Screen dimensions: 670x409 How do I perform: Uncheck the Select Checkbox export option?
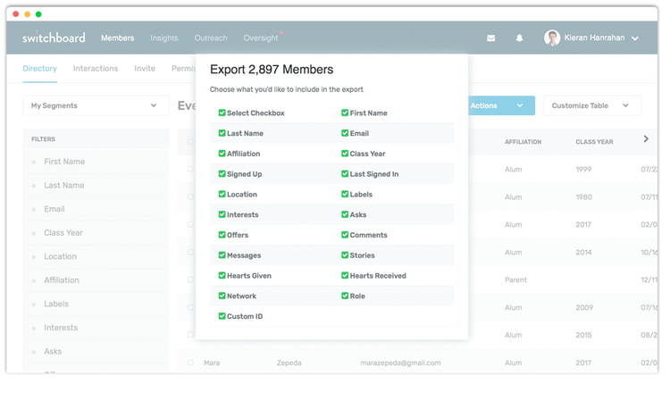pos(222,113)
